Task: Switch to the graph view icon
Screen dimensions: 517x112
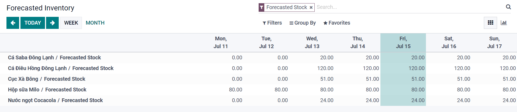Action: [504, 23]
